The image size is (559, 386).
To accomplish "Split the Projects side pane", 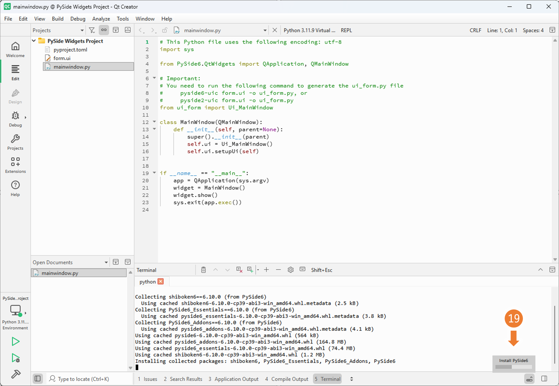I will click(x=116, y=30).
